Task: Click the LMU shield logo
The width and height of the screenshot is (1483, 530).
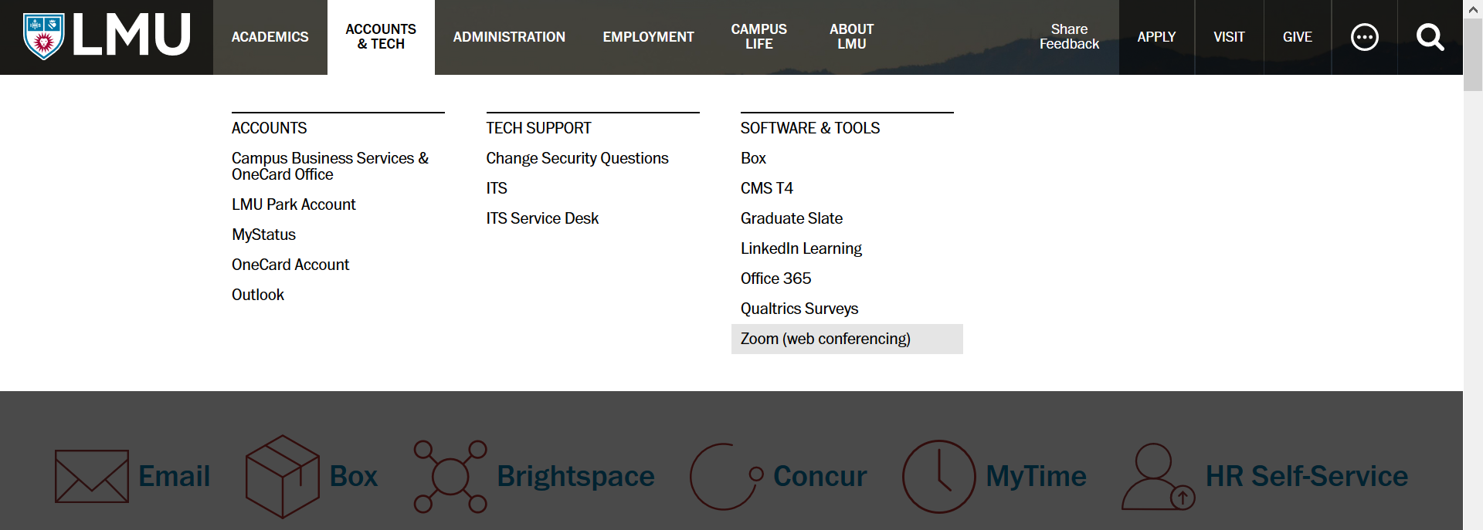Action: tap(44, 36)
